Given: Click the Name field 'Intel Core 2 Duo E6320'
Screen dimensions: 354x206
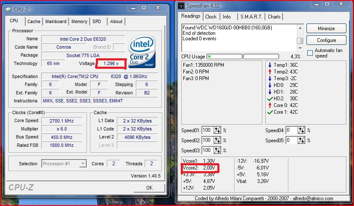Looking at the screenshot, I should pos(83,39).
